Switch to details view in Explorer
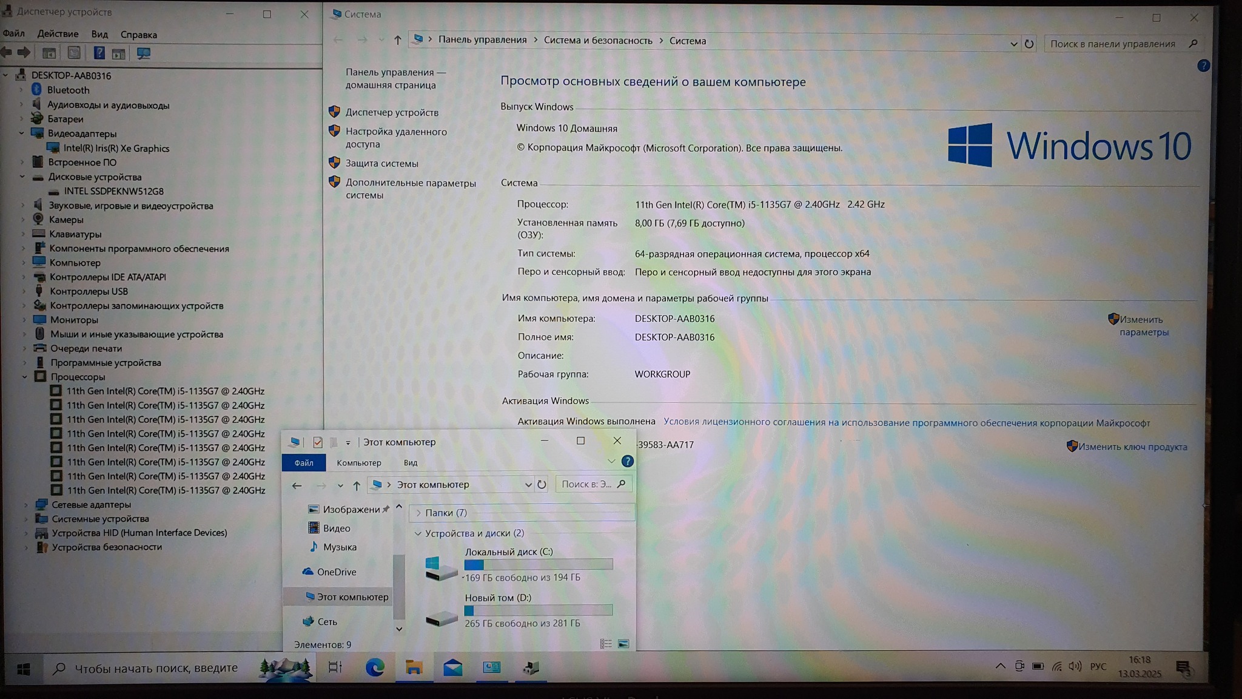1242x699 pixels. coord(605,644)
